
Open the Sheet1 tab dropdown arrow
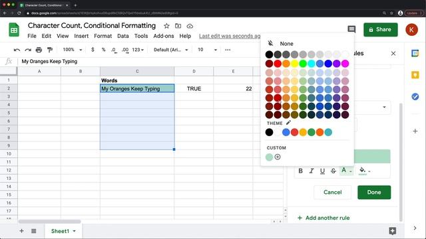pyautogui.click(x=74, y=231)
